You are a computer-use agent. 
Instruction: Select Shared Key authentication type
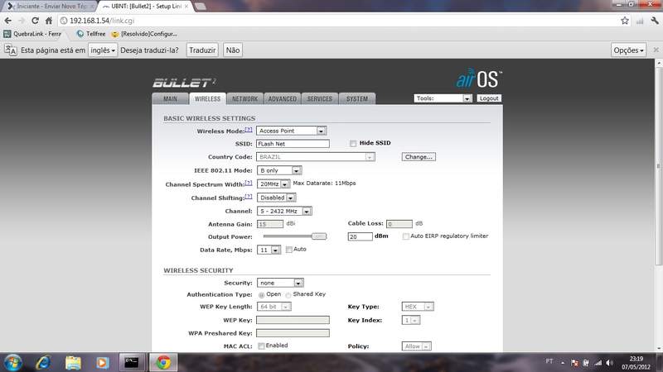[288, 294]
